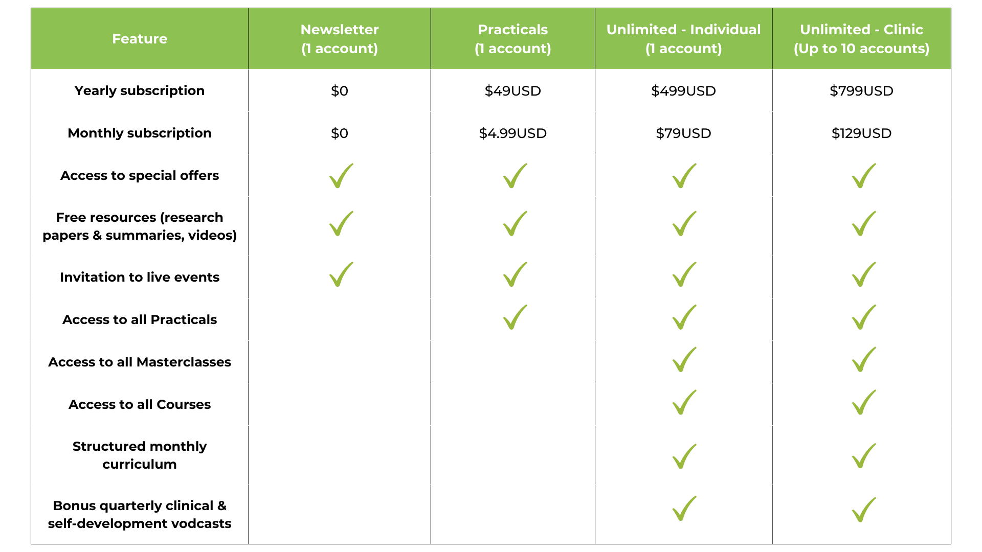Select the Unlimited - Clinic column header
This screenshot has width=982, height=552.
pos(862,39)
